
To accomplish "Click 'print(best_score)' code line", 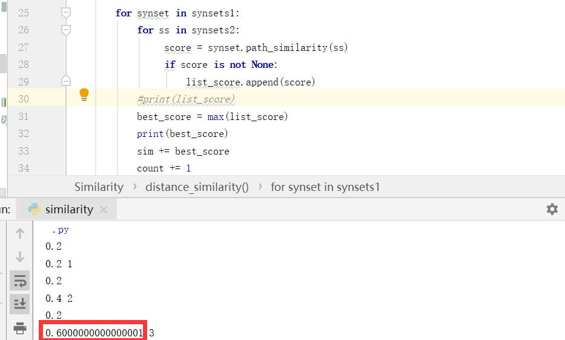I will 182,134.
